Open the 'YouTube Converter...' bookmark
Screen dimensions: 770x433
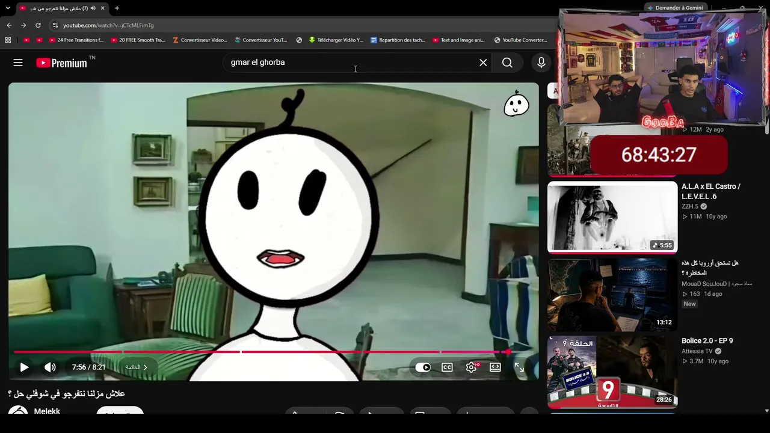[520, 40]
